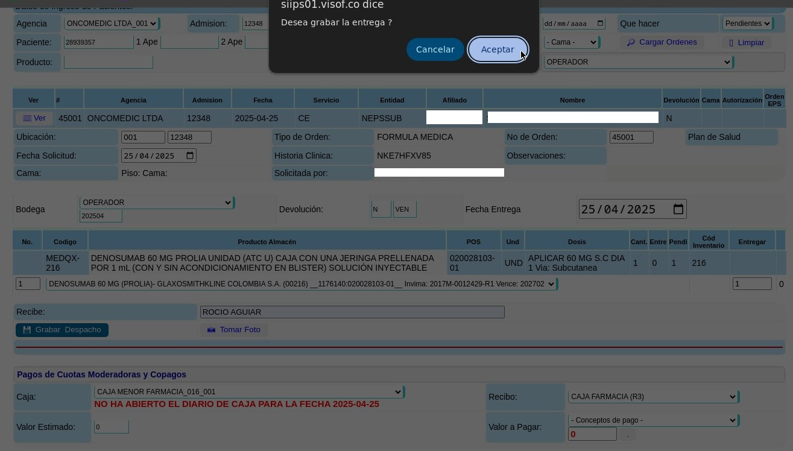Click Cancelar in the confirmation dialog

pyautogui.click(x=435, y=49)
